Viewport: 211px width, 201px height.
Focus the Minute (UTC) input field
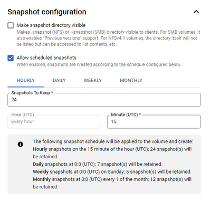[x=154, y=121]
